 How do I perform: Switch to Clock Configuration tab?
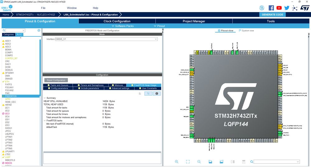(117, 21)
